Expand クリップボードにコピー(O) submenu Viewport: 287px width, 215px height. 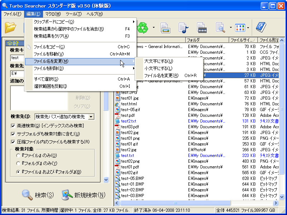[x=80, y=22]
